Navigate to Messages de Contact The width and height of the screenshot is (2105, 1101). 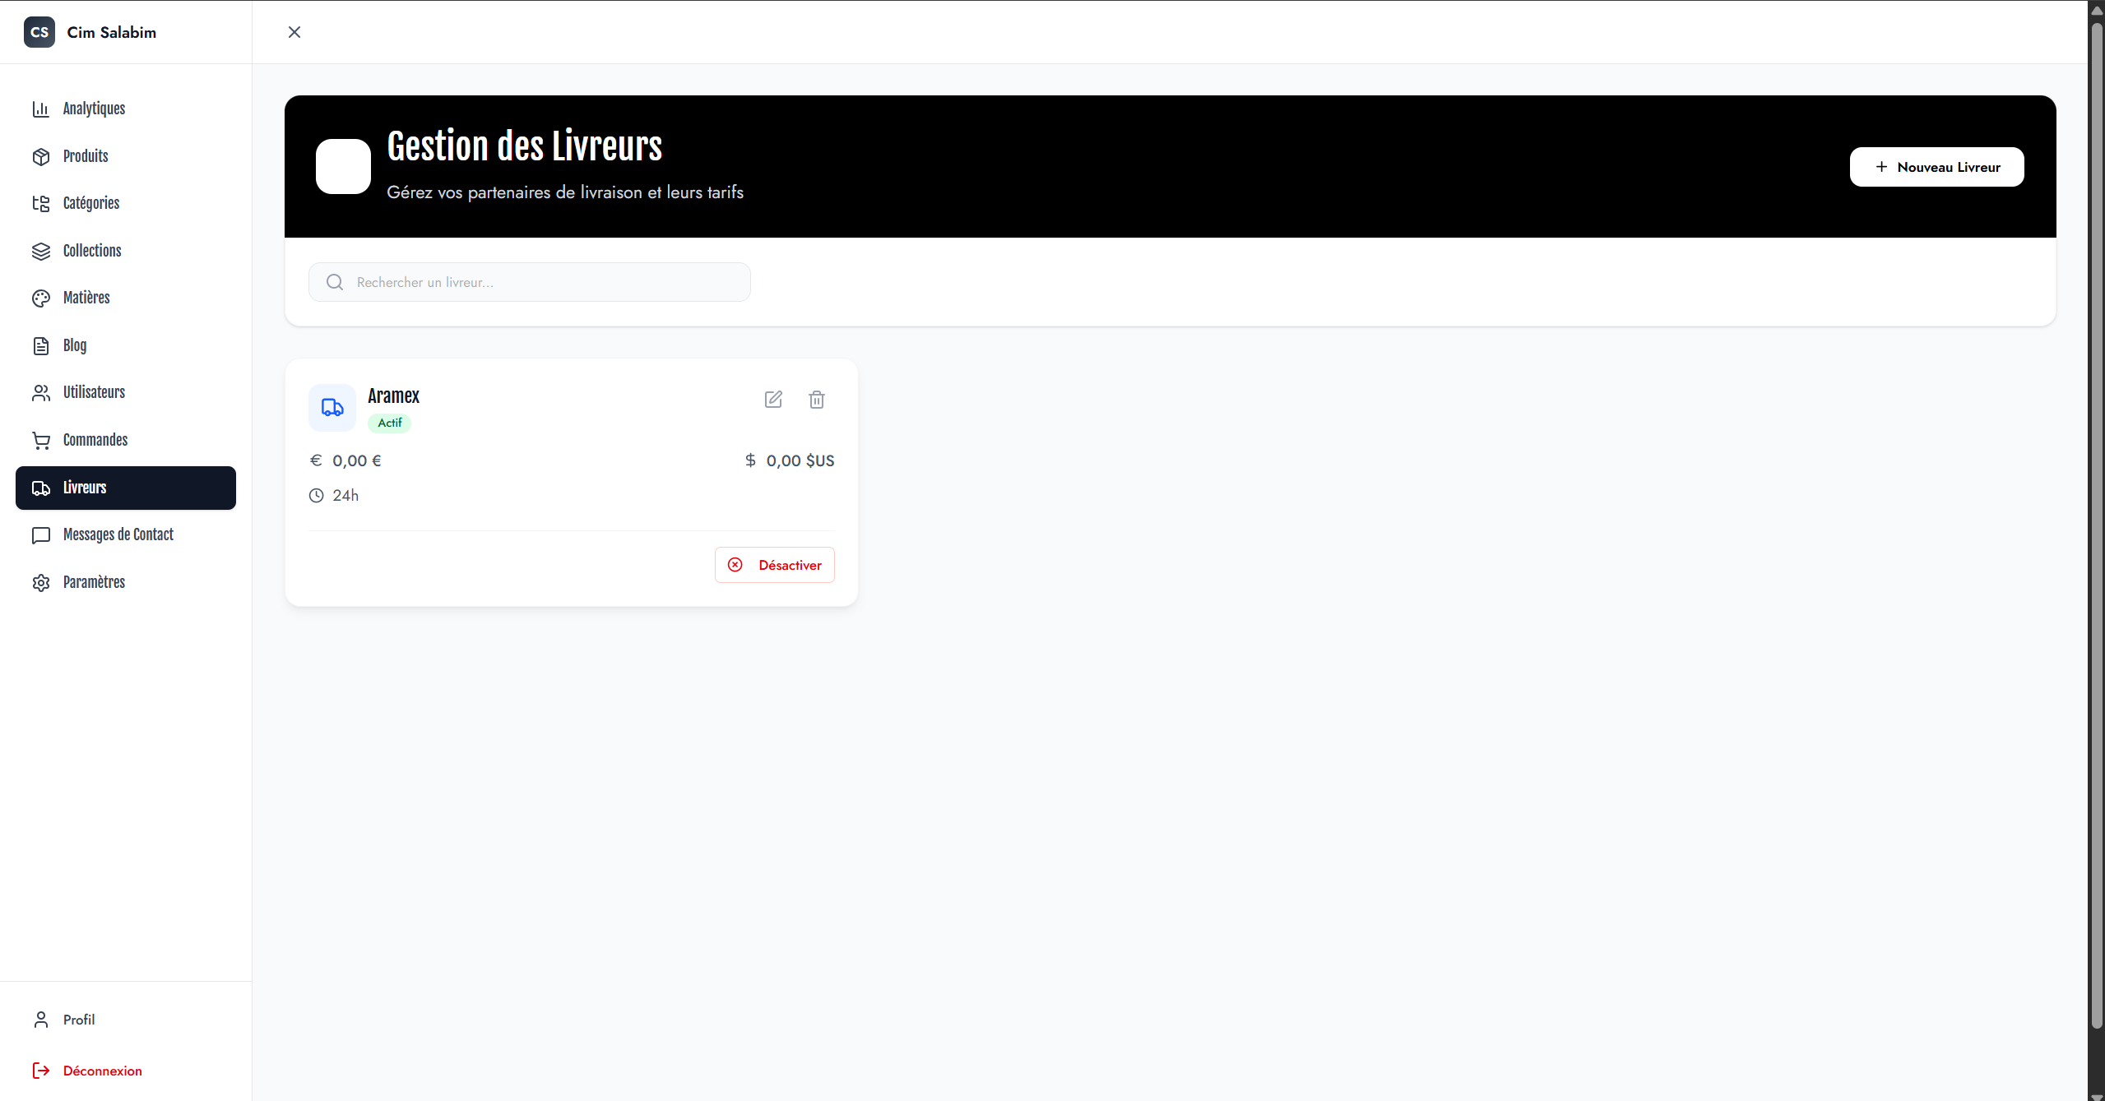[x=118, y=534]
